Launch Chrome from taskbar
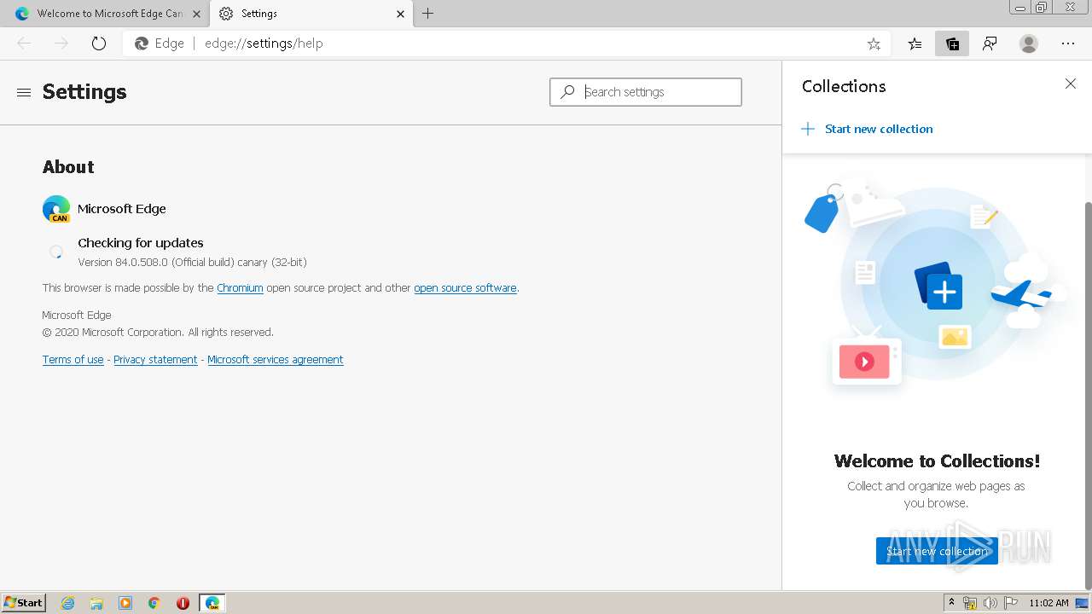Viewport: 1092px width, 614px height. click(154, 603)
